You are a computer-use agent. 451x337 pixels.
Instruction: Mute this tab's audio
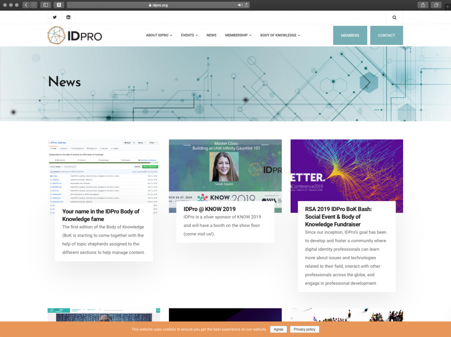click(240, 5)
